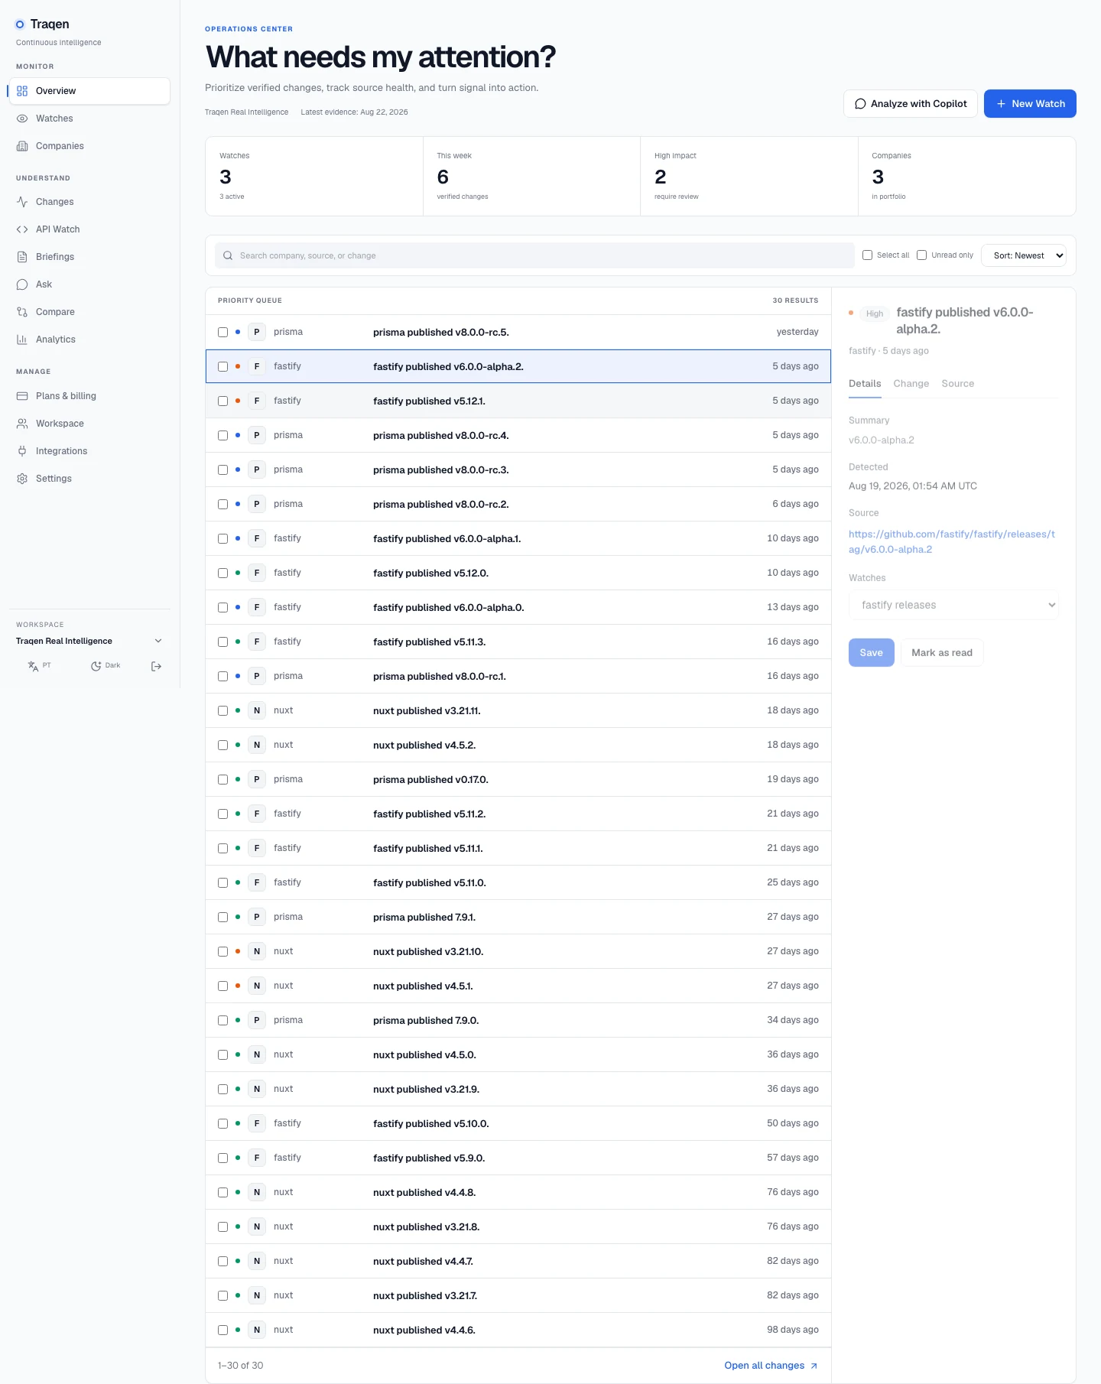The height and width of the screenshot is (1384, 1101).
Task: Check the Select all checkbox
Action: [x=867, y=255]
